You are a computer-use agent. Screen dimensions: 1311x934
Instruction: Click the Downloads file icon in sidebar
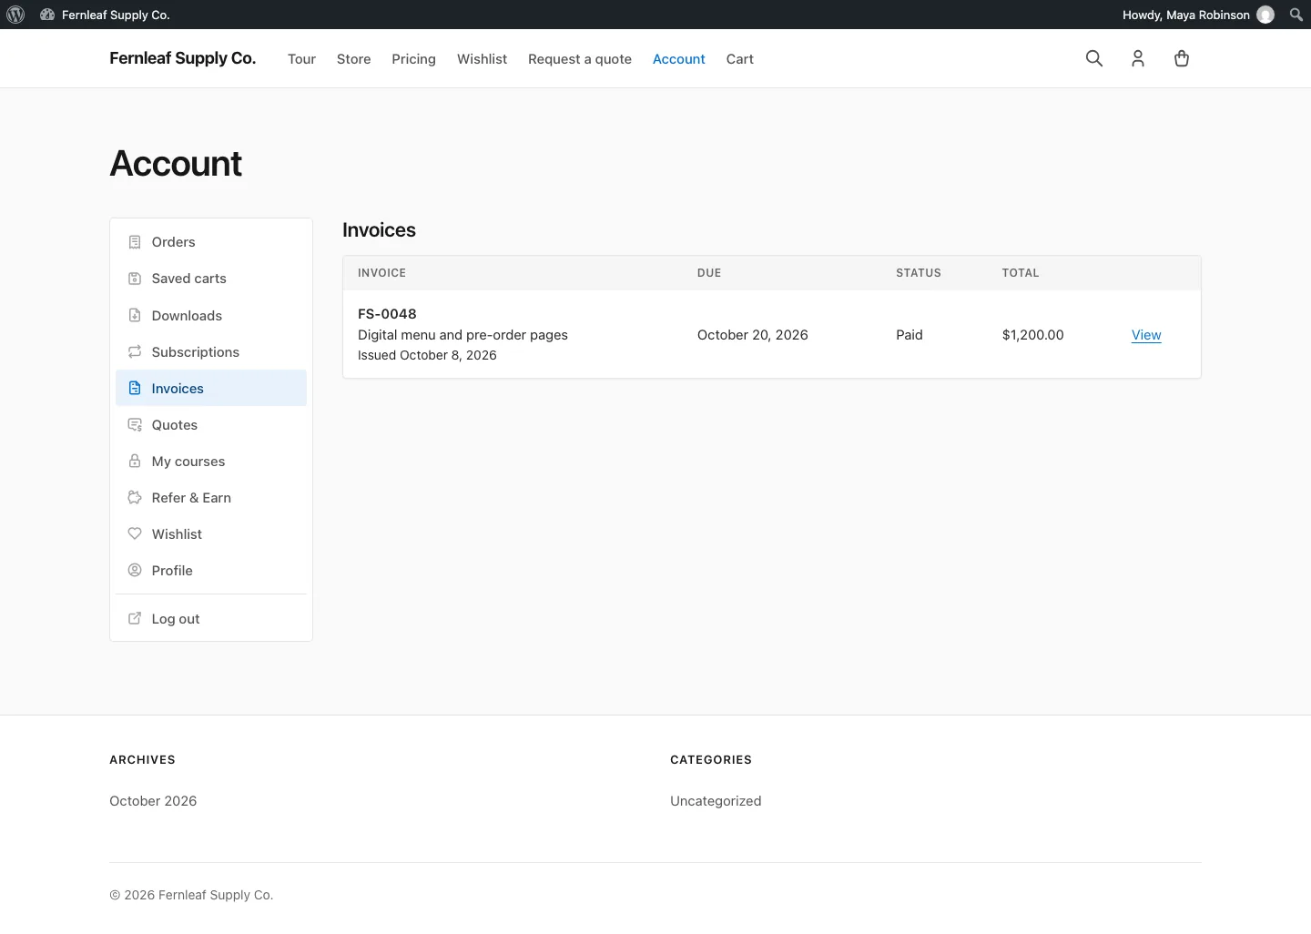[x=135, y=315]
